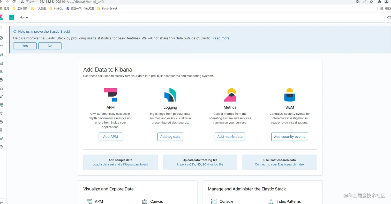The image size is (391, 204).
Task: Open the SIEM lock icon in sidebar
Action: [x=1, y=121]
